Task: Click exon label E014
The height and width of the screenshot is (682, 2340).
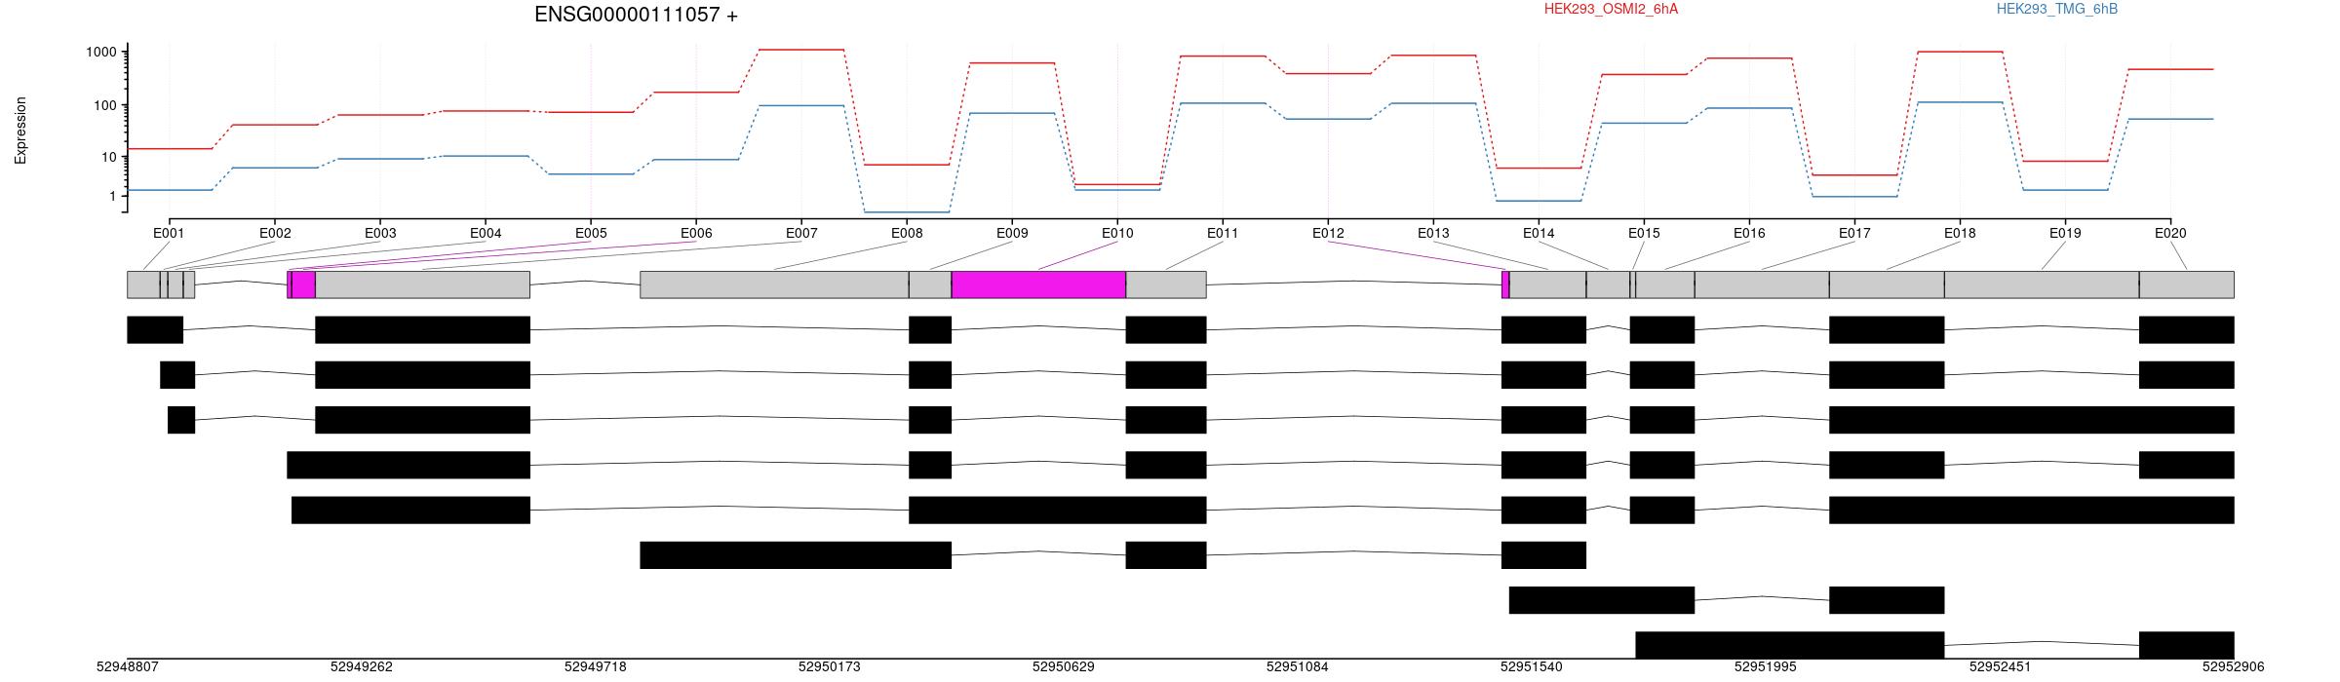Action: tap(1539, 233)
